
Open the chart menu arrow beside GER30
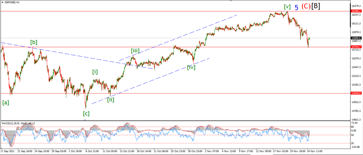[x=2, y=2]
